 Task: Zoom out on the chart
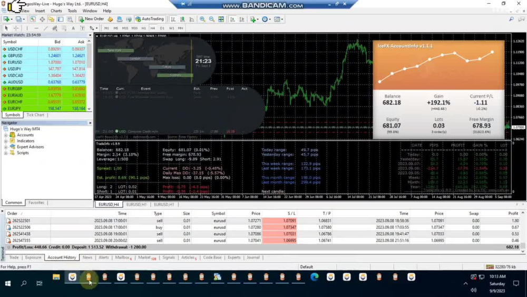click(x=212, y=19)
